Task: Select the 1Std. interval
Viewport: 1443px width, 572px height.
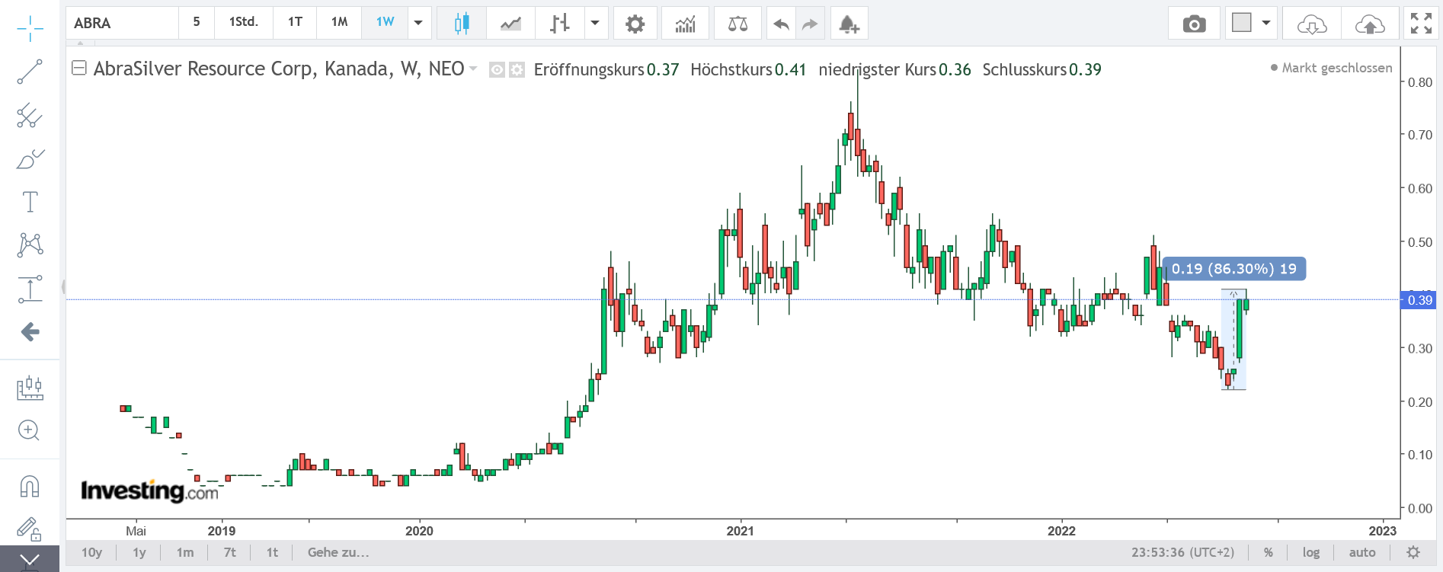Action: coord(244,22)
